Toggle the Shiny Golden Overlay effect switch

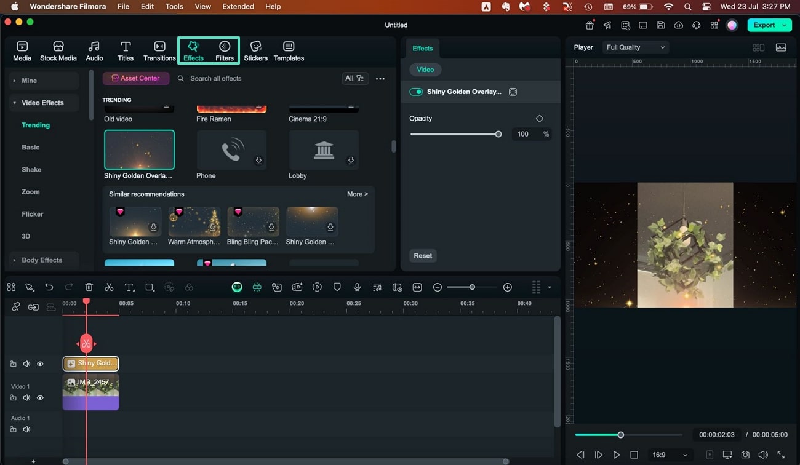pos(416,92)
